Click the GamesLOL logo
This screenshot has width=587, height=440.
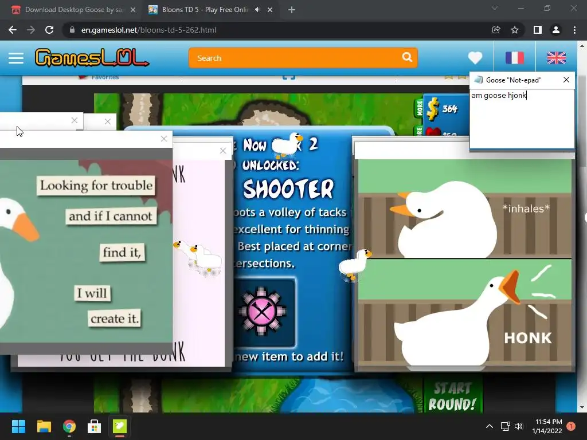[92, 58]
